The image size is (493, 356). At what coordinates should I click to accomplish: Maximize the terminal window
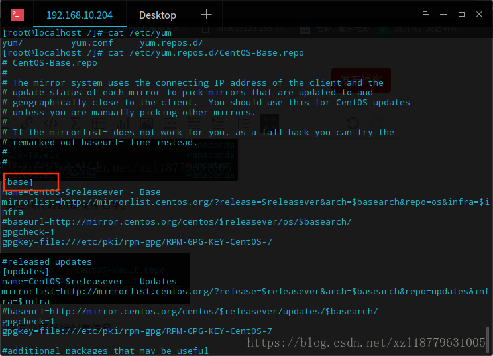(x=461, y=14)
